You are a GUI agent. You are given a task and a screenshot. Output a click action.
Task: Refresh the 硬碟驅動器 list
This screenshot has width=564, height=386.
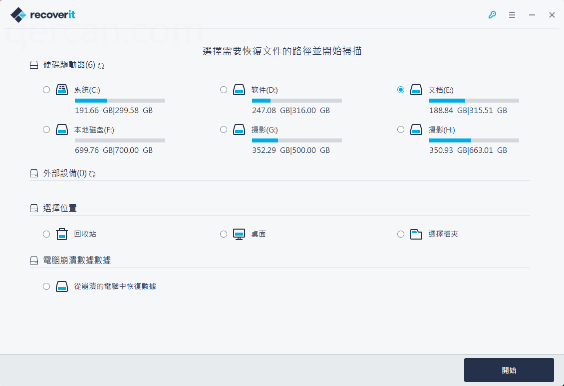tap(101, 66)
